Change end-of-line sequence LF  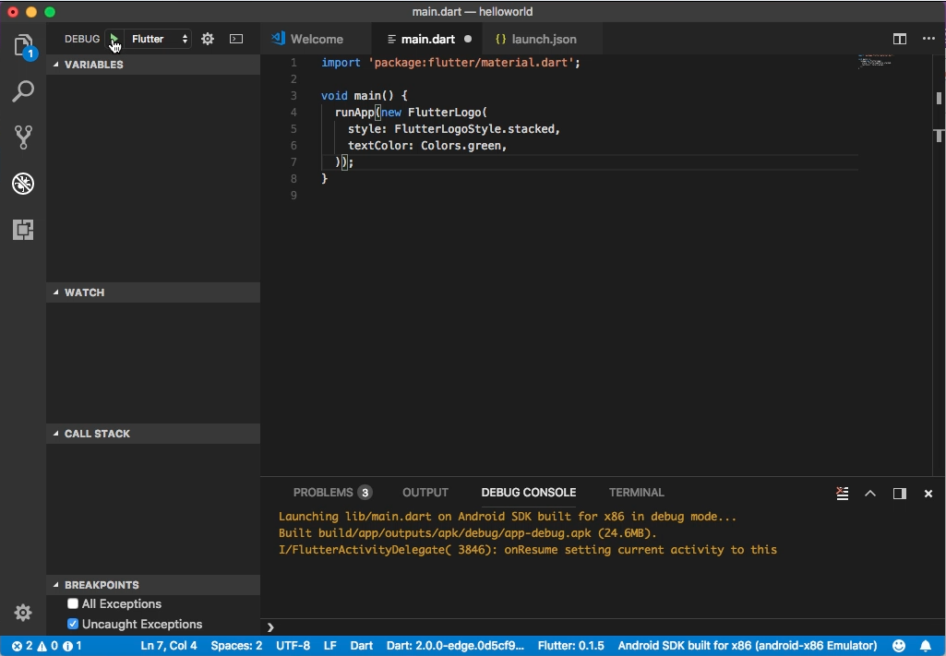pyautogui.click(x=330, y=646)
